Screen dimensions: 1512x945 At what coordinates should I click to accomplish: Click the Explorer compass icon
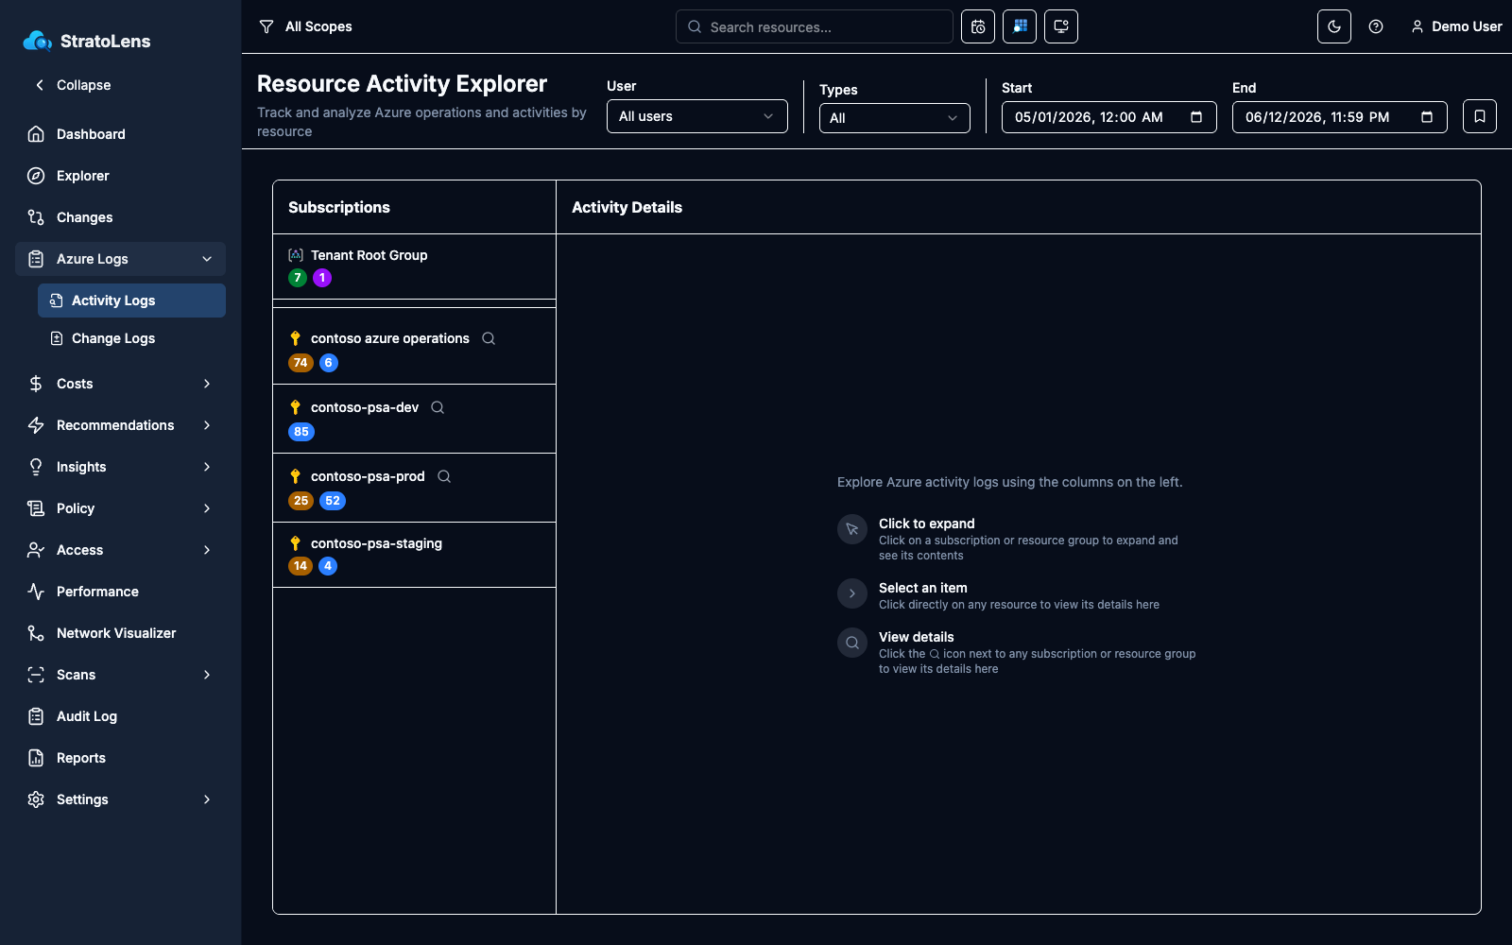coord(36,176)
